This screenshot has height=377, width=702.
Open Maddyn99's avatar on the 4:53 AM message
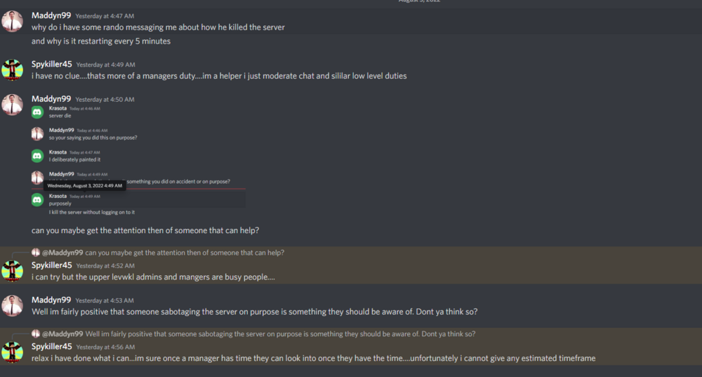(12, 305)
